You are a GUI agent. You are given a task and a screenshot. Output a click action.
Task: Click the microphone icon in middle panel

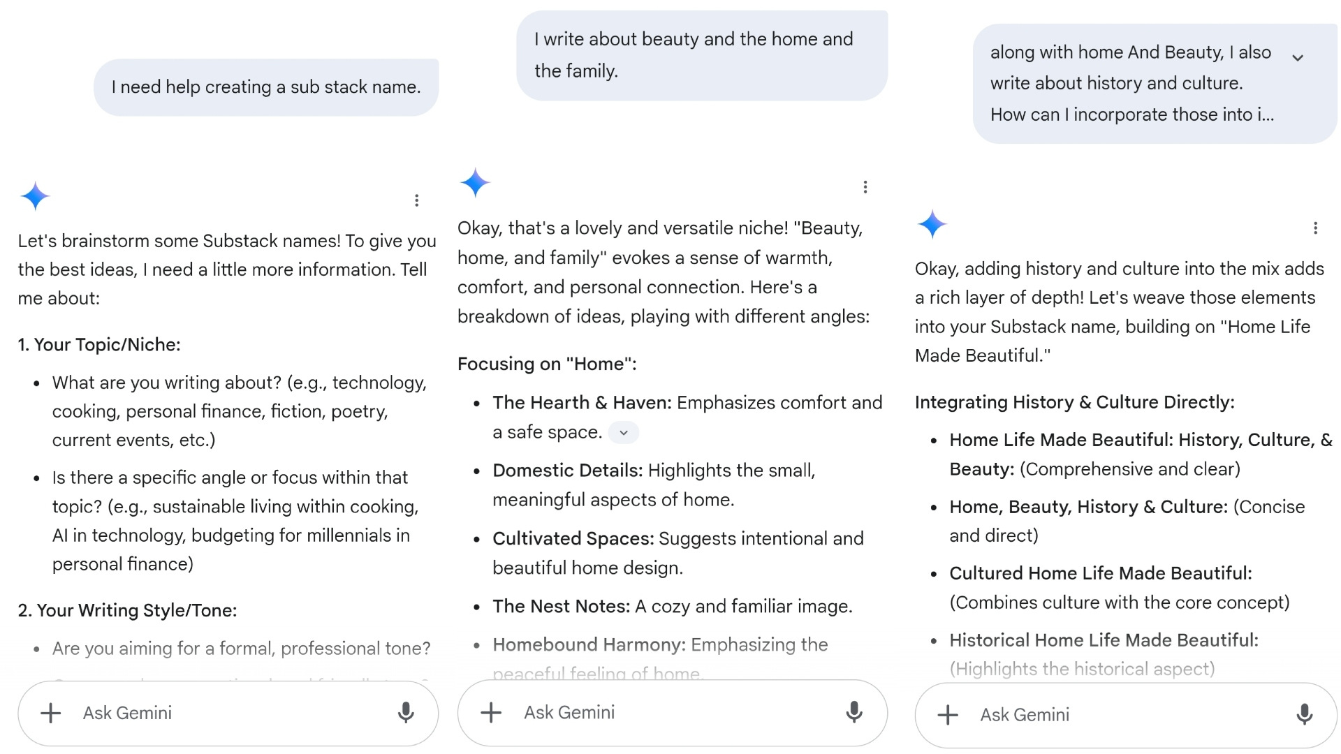[853, 711]
